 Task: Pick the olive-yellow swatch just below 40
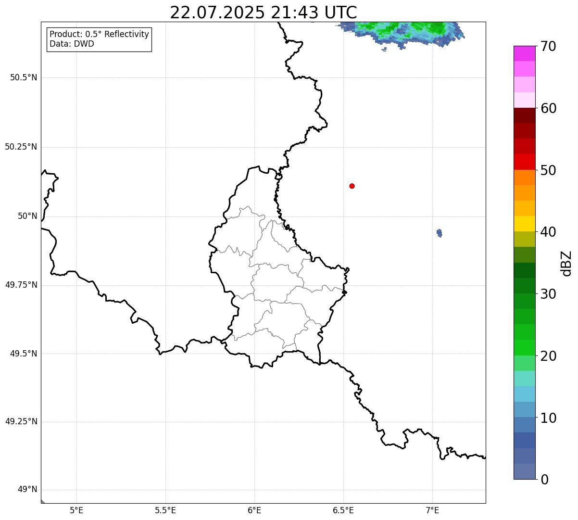click(x=524, y=239)
